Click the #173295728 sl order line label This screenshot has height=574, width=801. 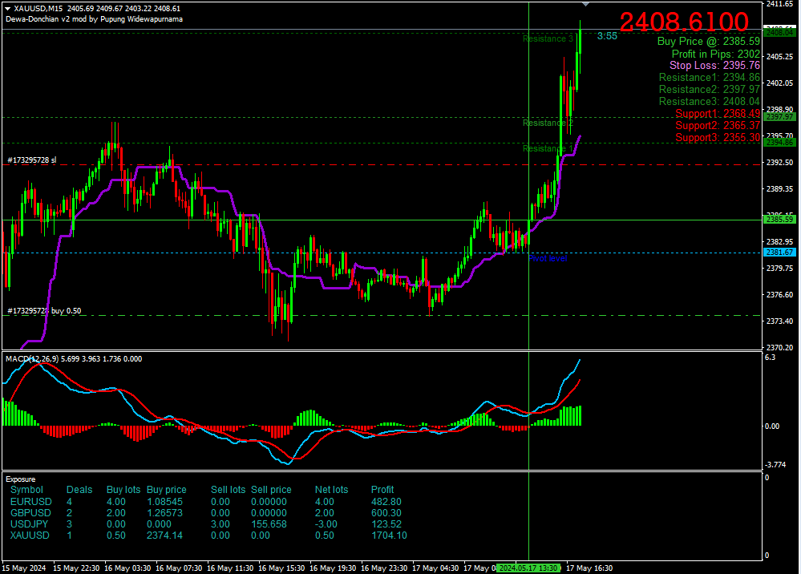coord(32,160)
